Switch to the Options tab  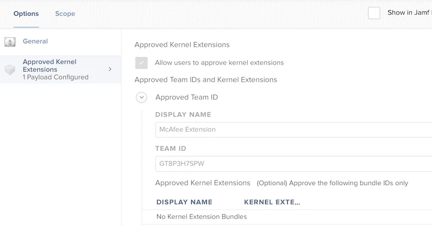26,14
